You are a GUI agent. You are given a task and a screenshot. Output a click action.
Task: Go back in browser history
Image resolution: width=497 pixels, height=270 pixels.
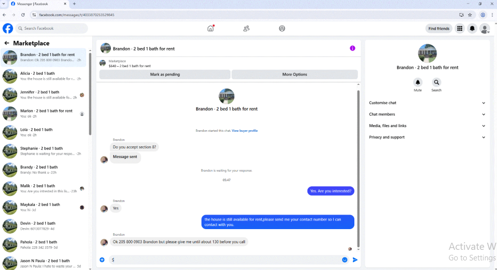(5, 15)
